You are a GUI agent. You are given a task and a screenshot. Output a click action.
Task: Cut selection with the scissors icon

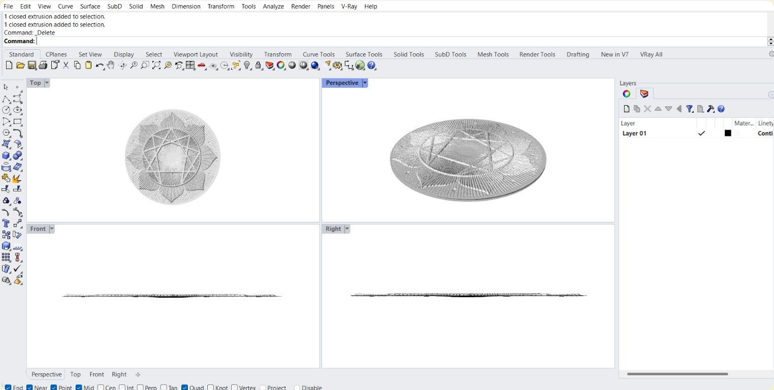(x=66, y=66)
